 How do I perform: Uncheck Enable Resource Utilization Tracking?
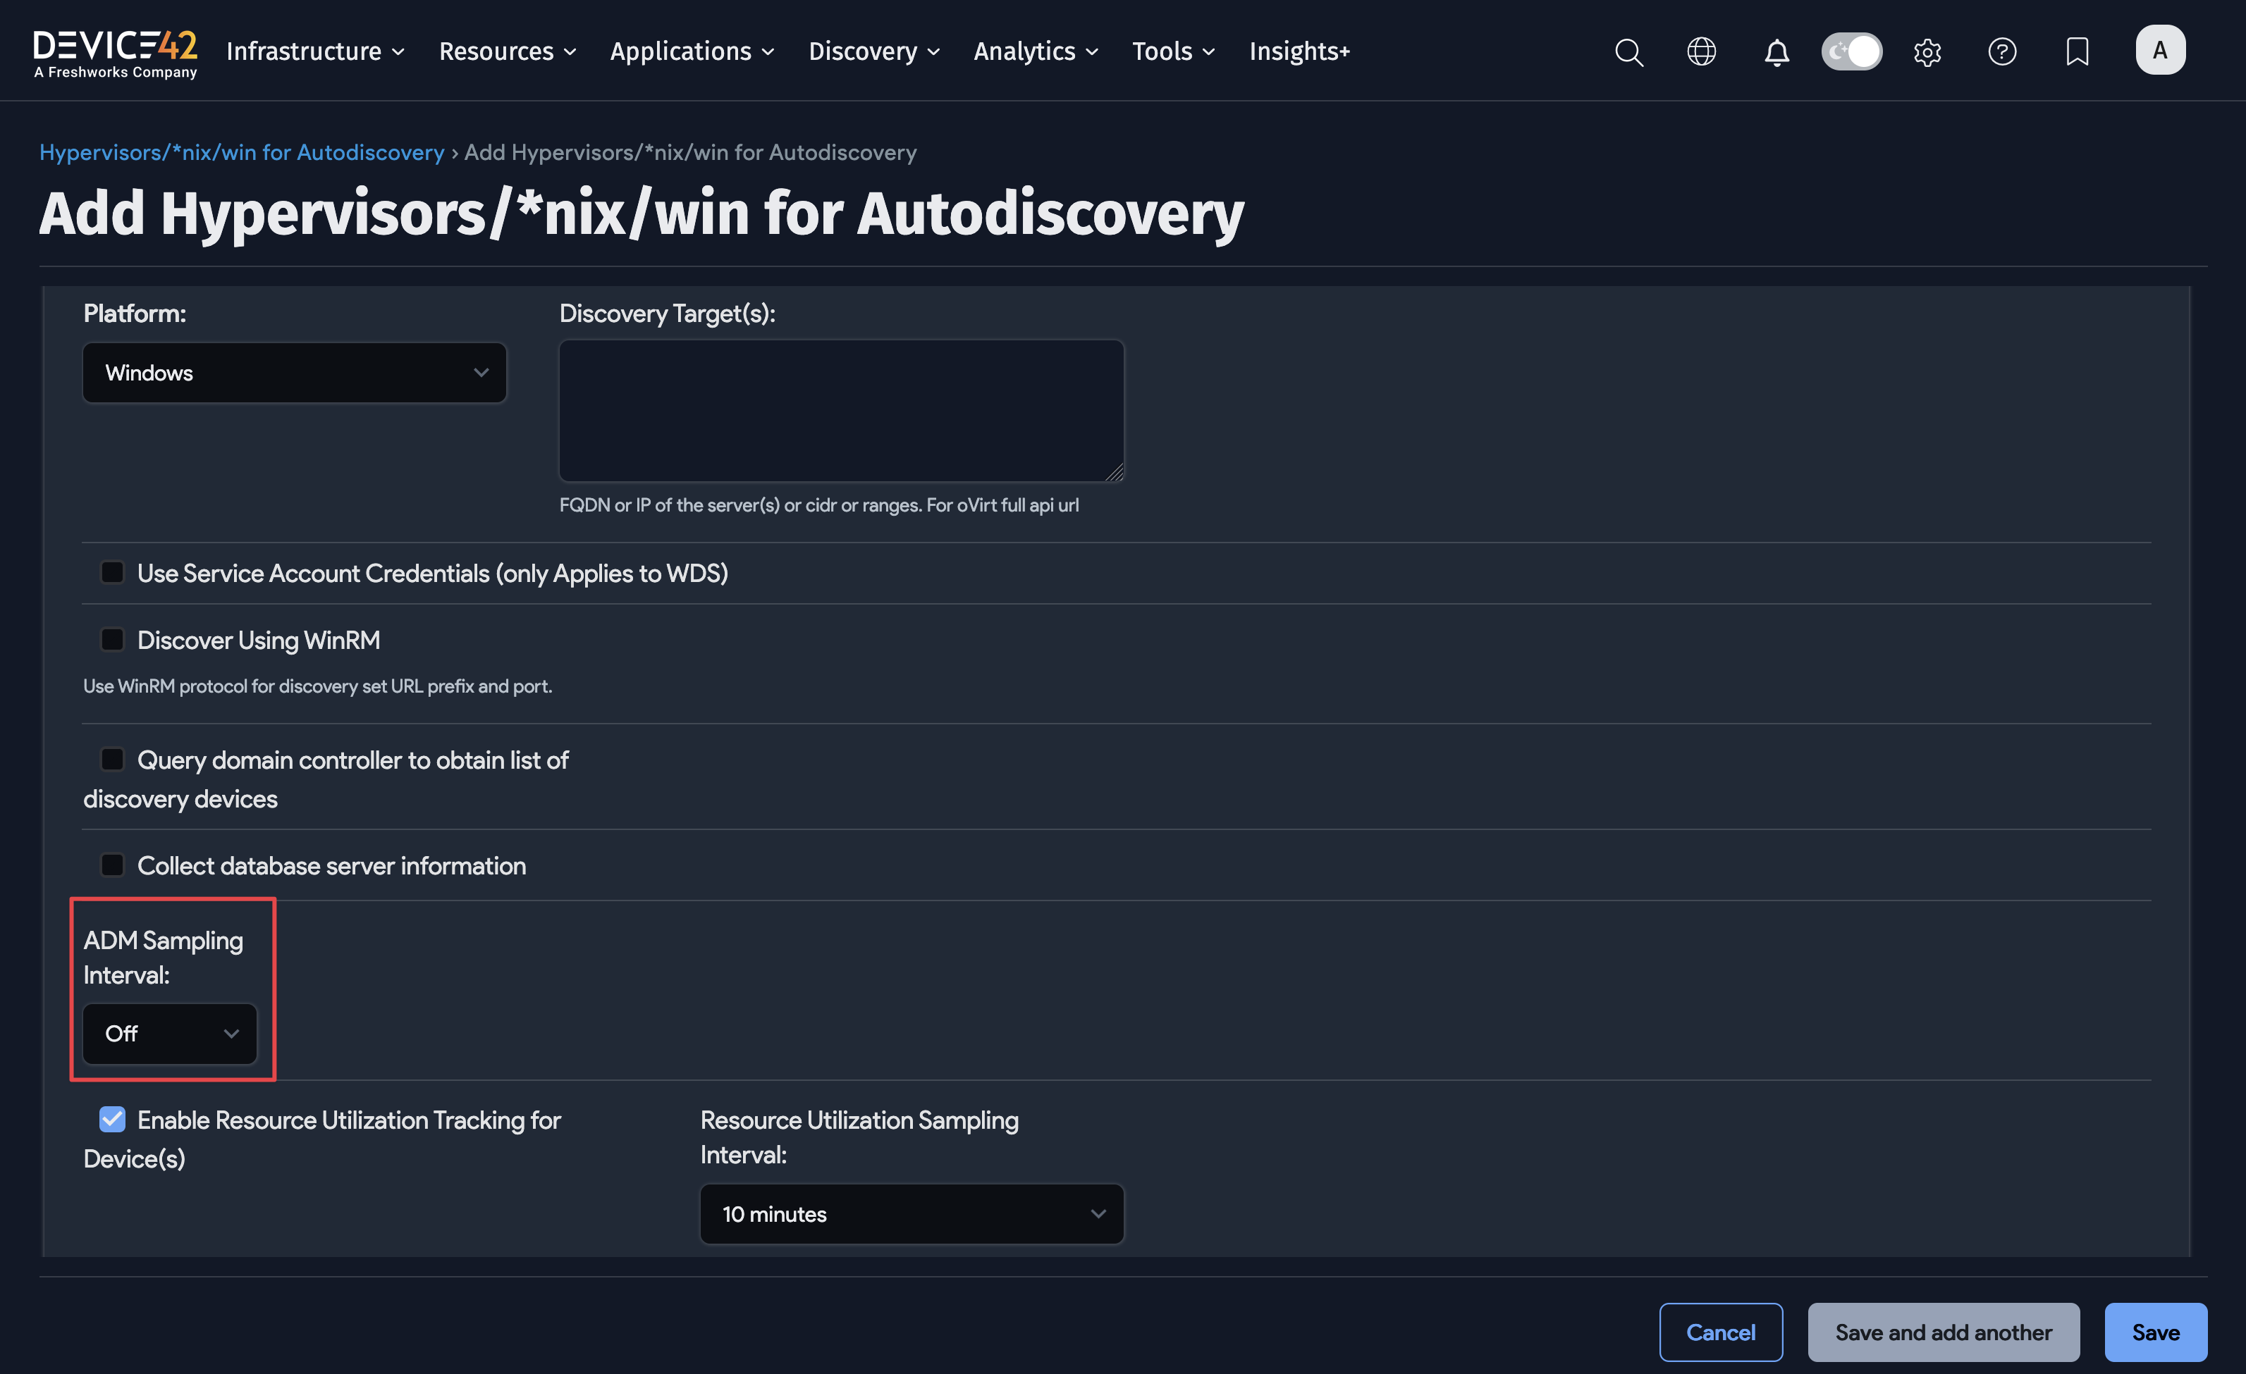pyautogui.click(x=112, y=1119)
